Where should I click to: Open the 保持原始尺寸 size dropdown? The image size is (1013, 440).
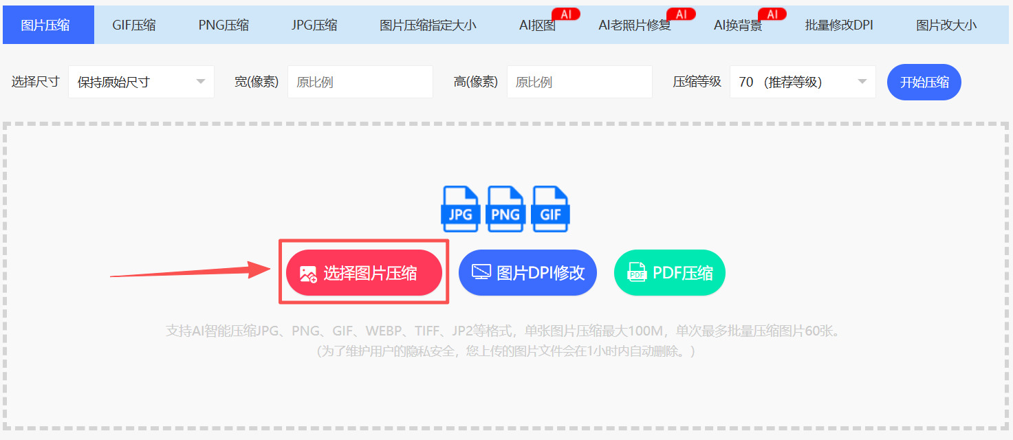[141, 81]
